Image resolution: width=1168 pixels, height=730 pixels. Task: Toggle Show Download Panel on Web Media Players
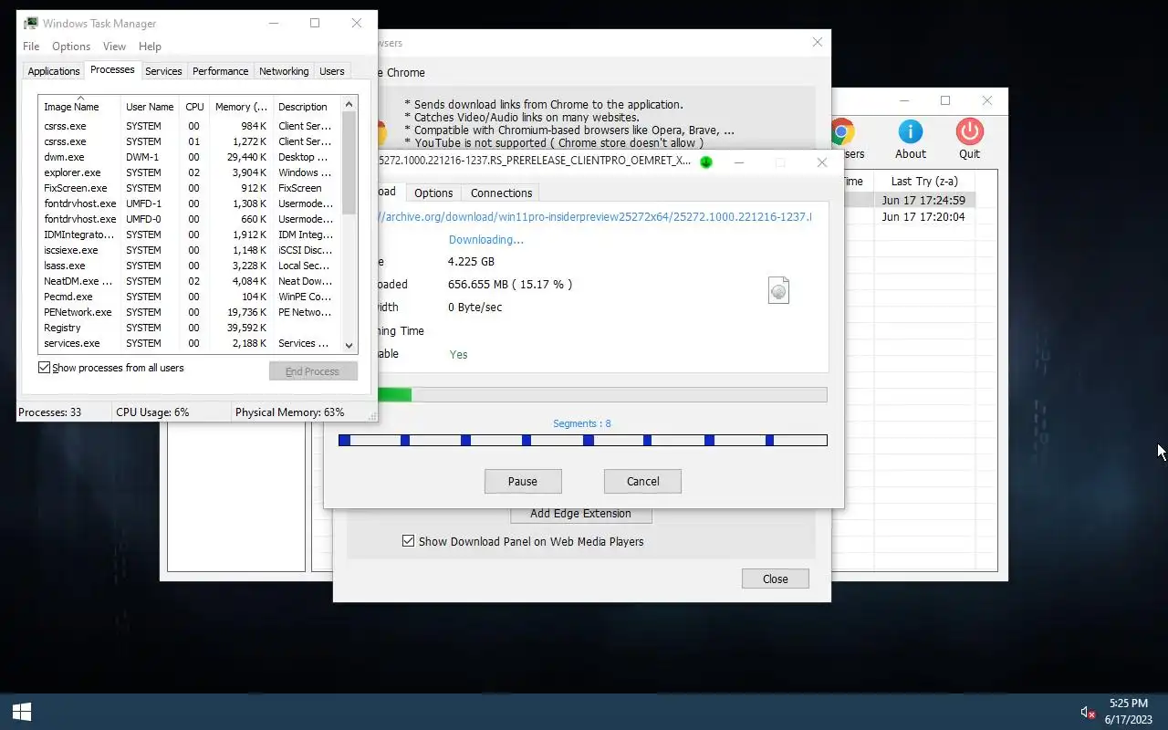pyautogui.click(x=408, y=541)
